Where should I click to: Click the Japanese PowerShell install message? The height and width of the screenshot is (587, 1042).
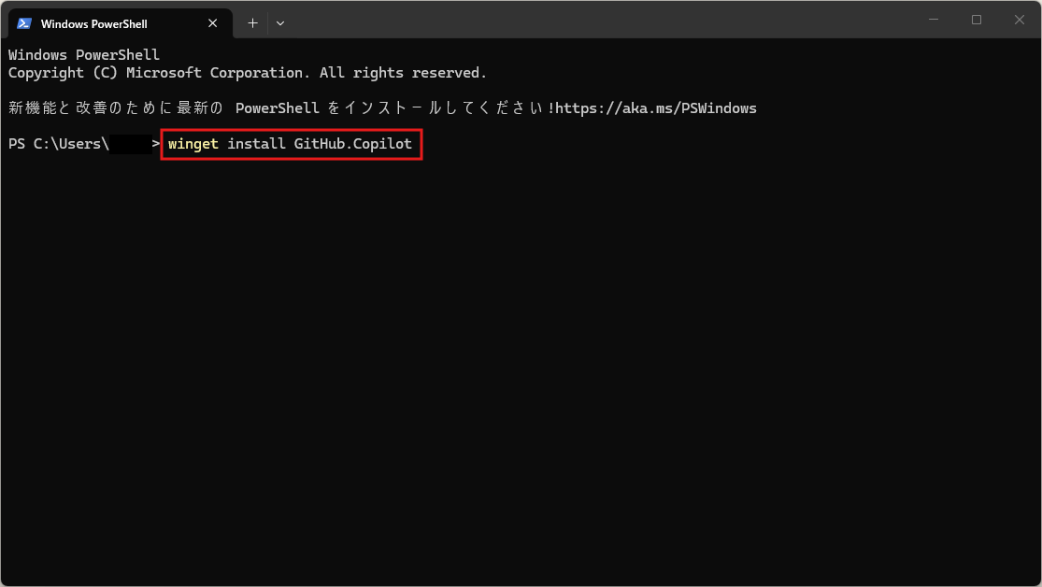point(280,108)
